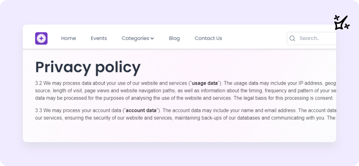
Task: Click the bold "usage data" term
Action: pos(205,83)
